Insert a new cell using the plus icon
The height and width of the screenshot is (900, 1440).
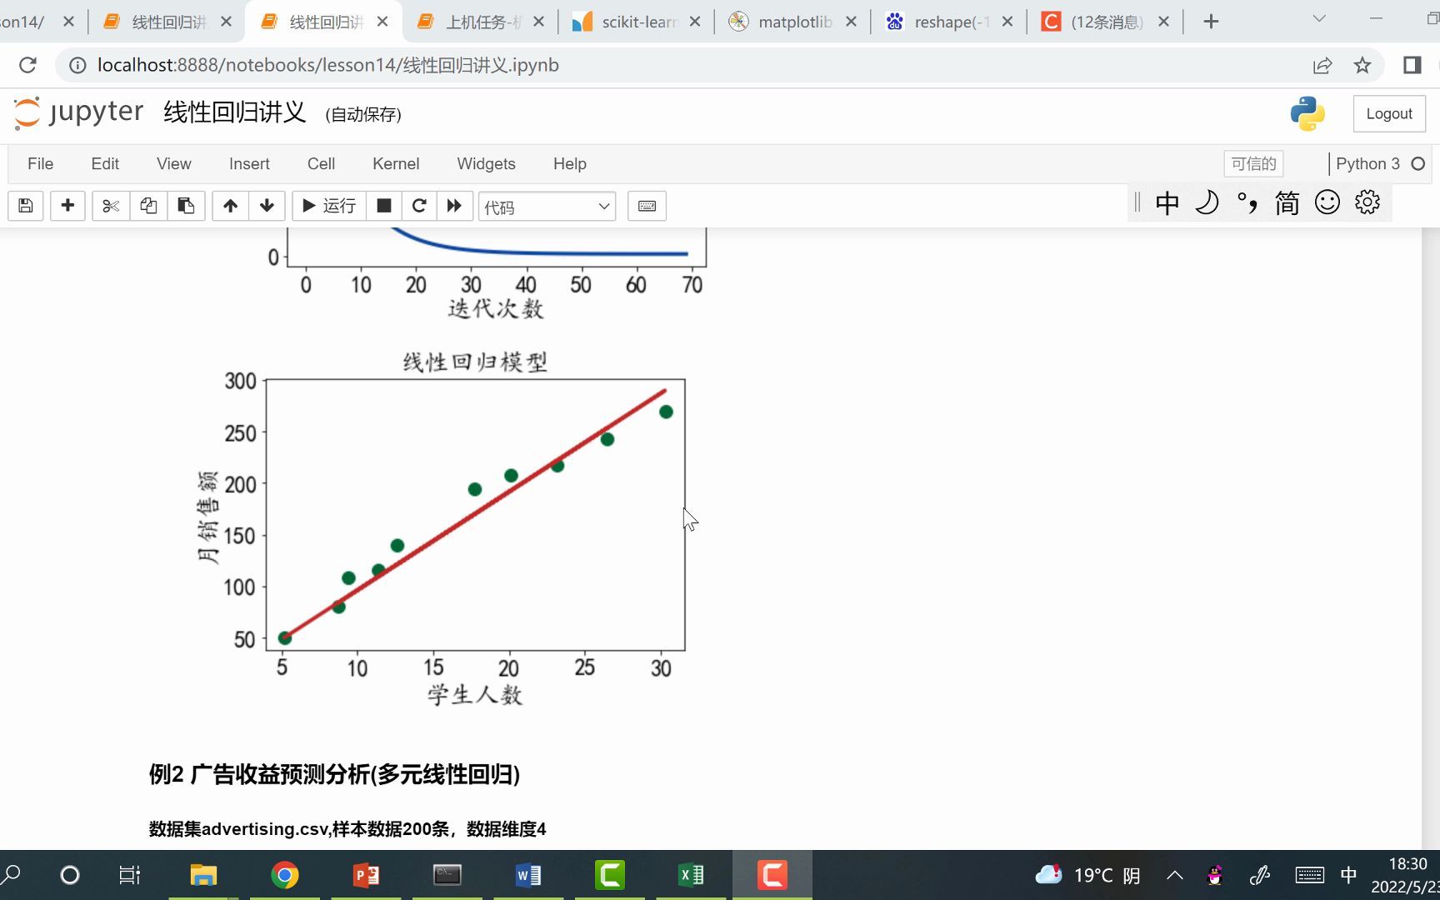[x=67, y=206]
